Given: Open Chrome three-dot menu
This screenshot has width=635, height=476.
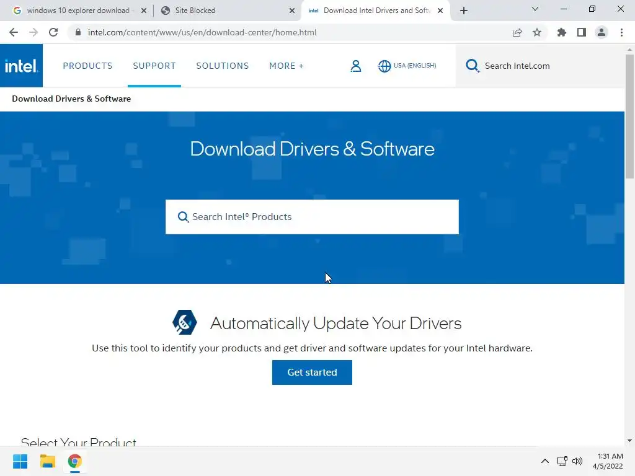Looking at the screenshot, I should [621, 32].
